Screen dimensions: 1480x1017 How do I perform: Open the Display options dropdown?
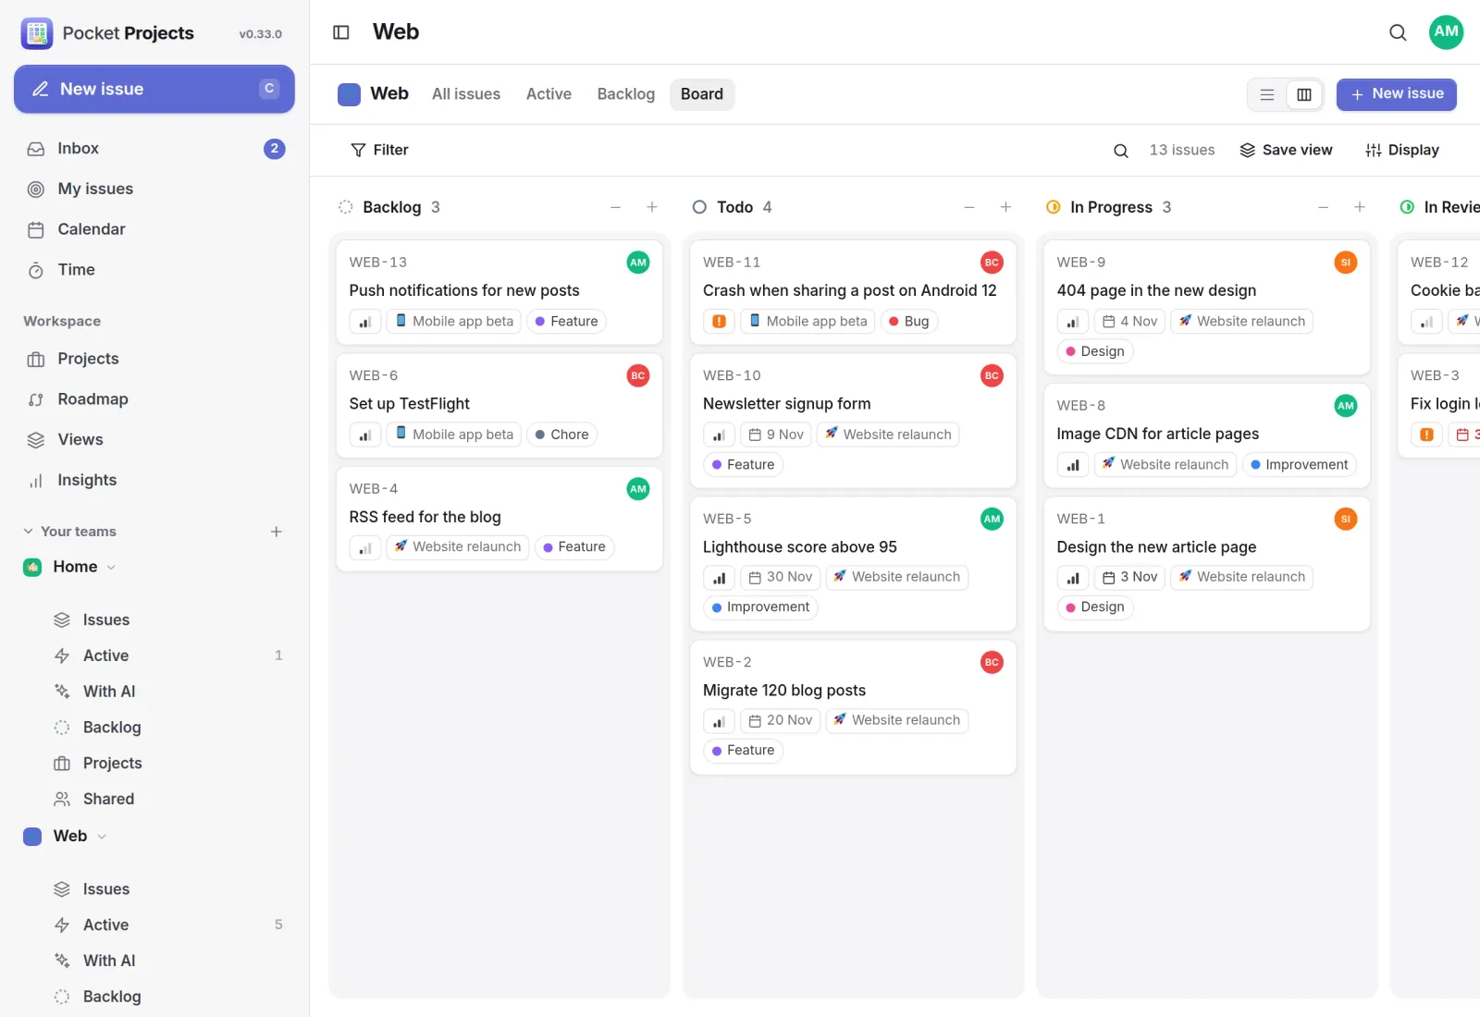click(x=1402, y=151)
